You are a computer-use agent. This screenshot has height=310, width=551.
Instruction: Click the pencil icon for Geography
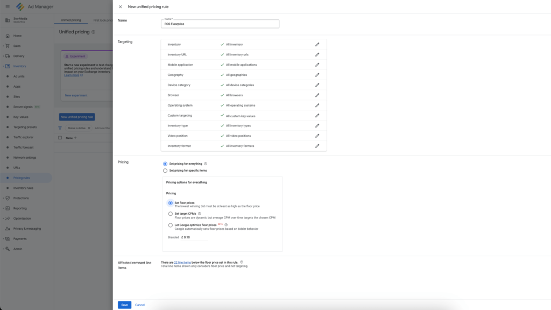pos(317,75)
